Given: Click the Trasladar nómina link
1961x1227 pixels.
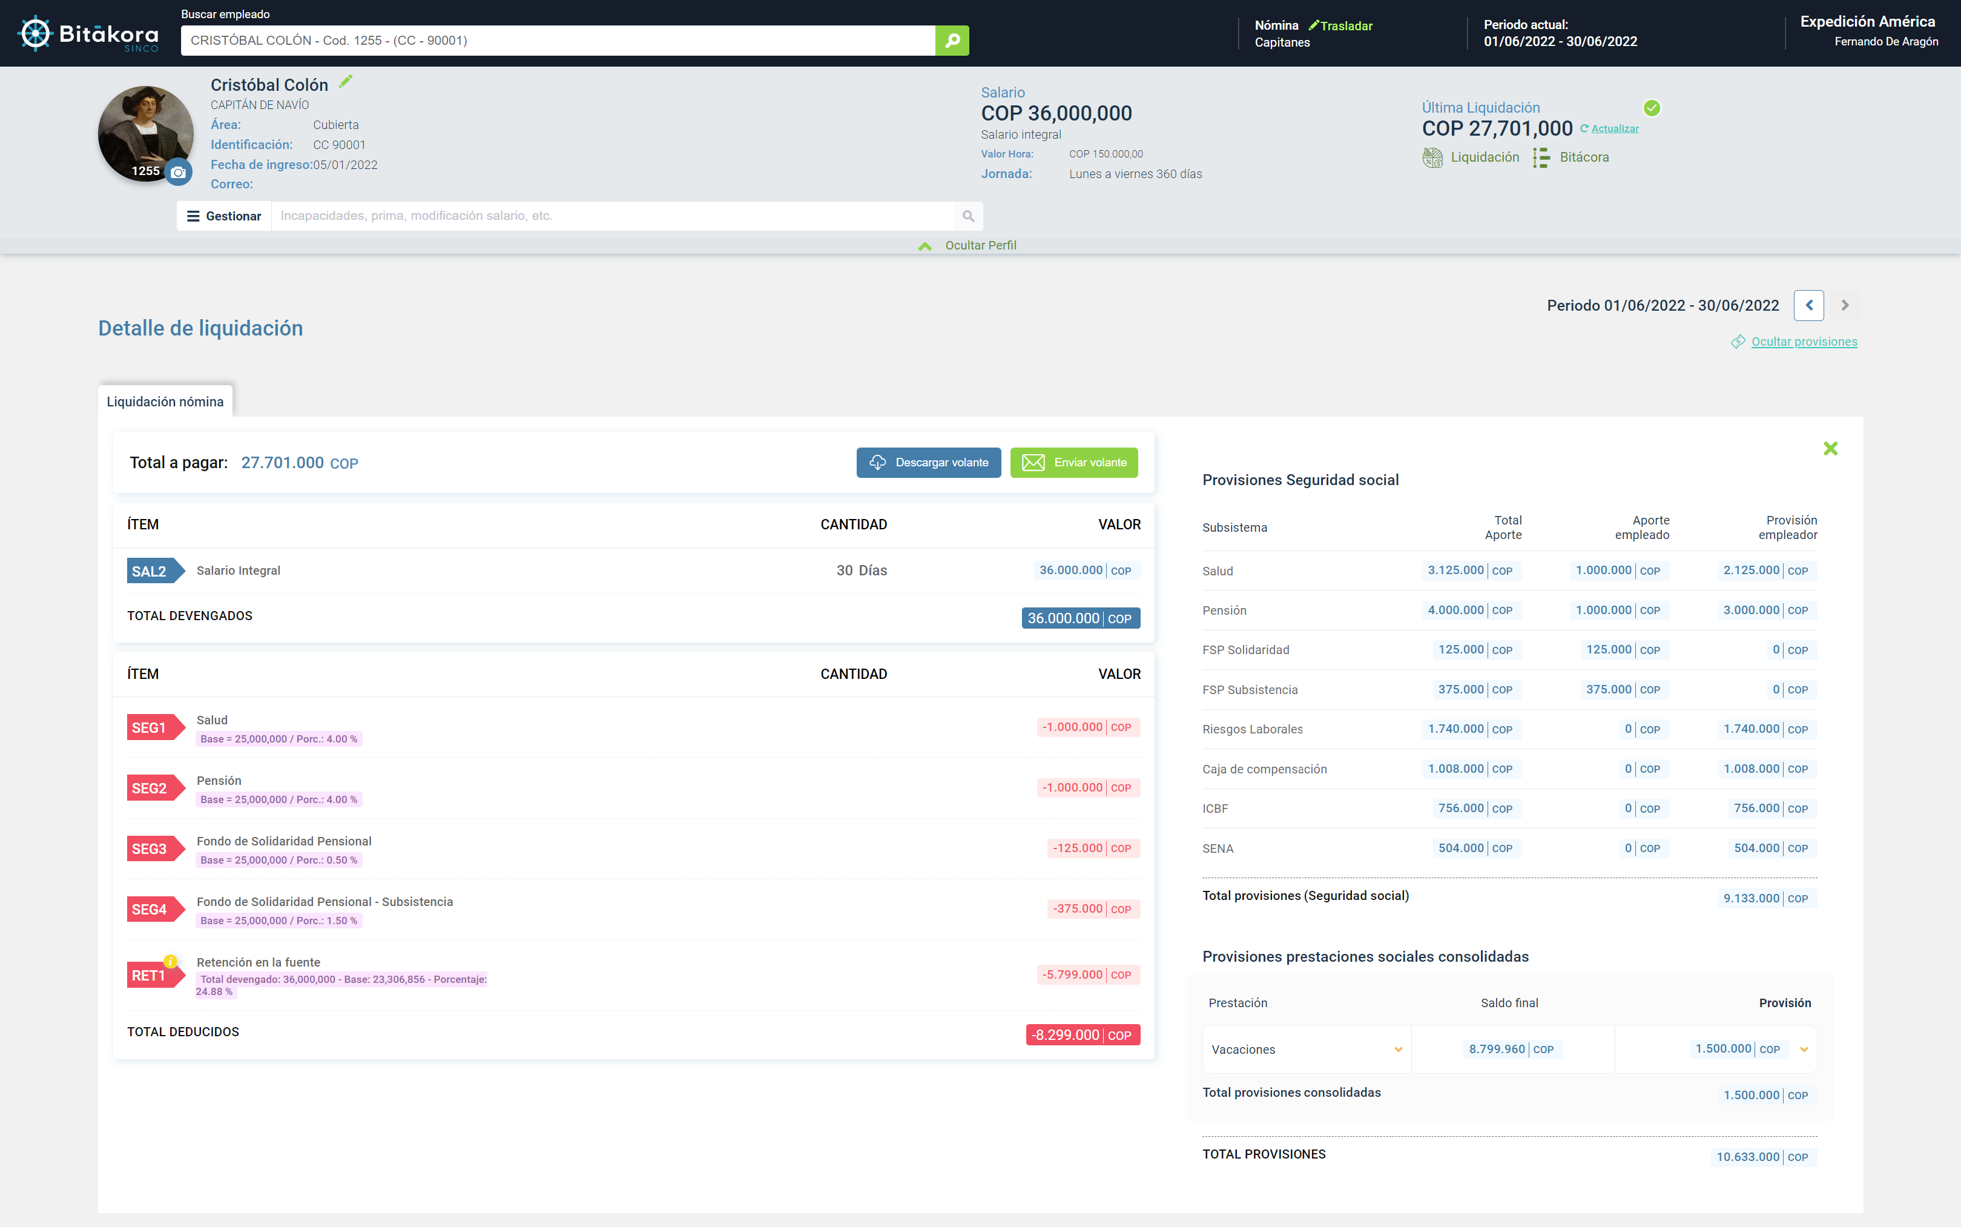Looking at the screenshot, I should click(1345, 26).
